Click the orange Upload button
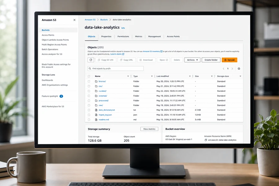 [x=229, y=60]
